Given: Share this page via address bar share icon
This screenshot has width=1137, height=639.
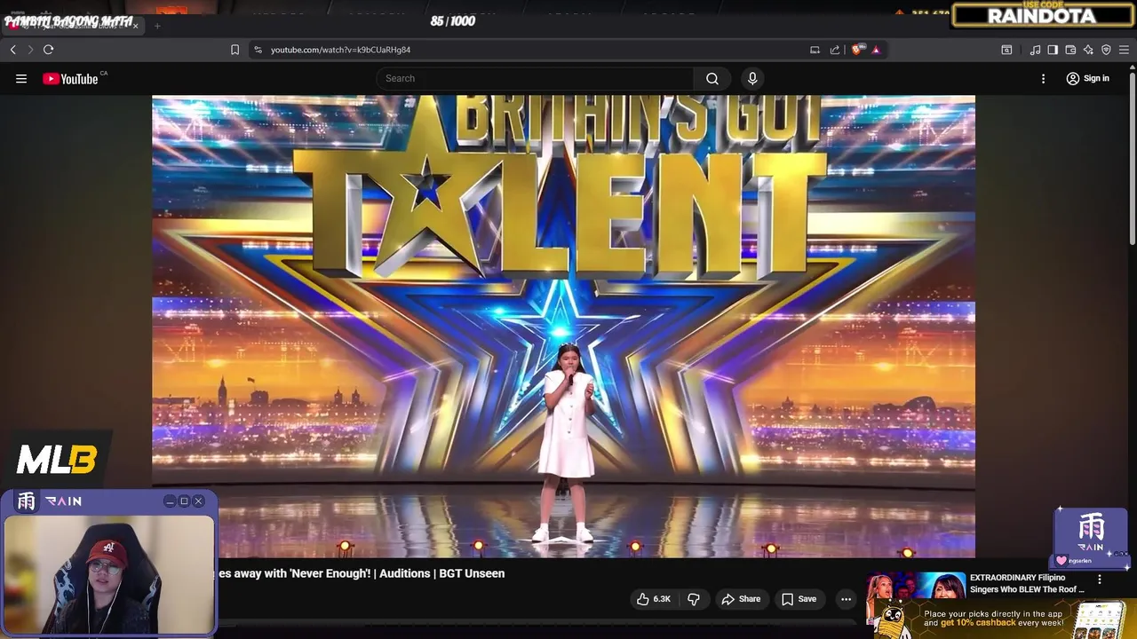Looking at the screenshot, I should (x=835, y=50).
